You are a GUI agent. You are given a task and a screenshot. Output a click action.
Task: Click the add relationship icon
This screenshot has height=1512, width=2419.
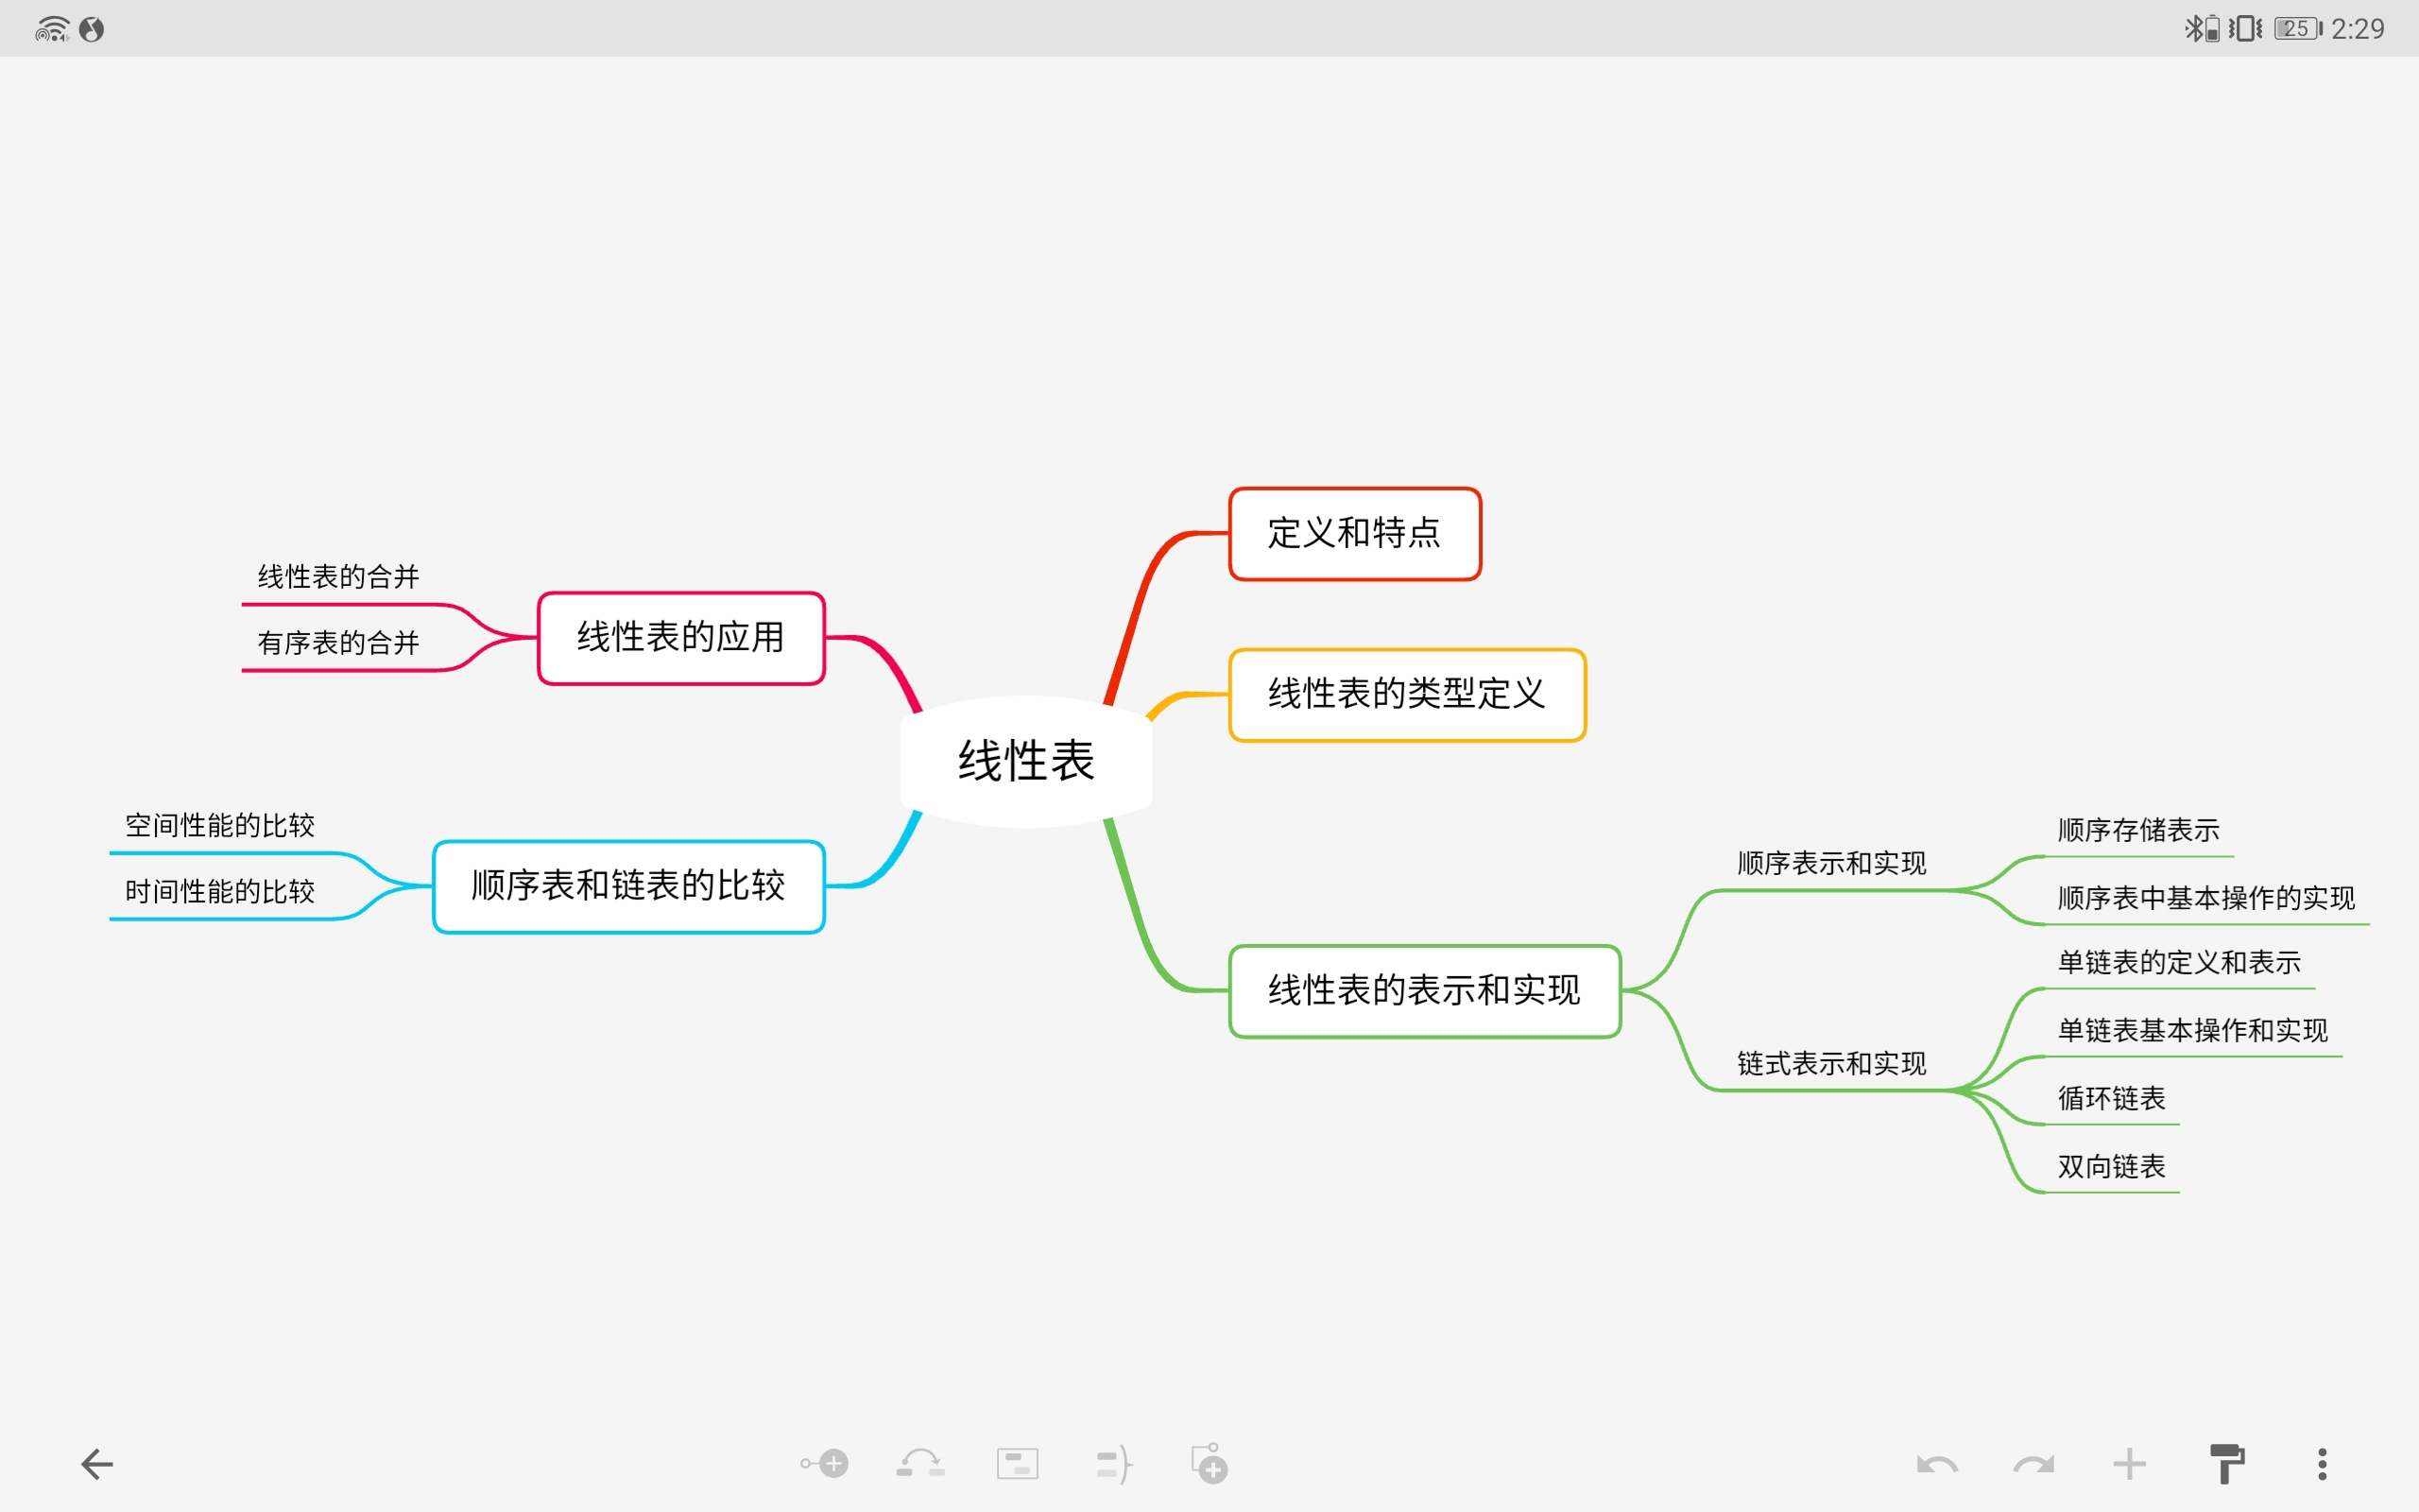tap(919, 1464)
